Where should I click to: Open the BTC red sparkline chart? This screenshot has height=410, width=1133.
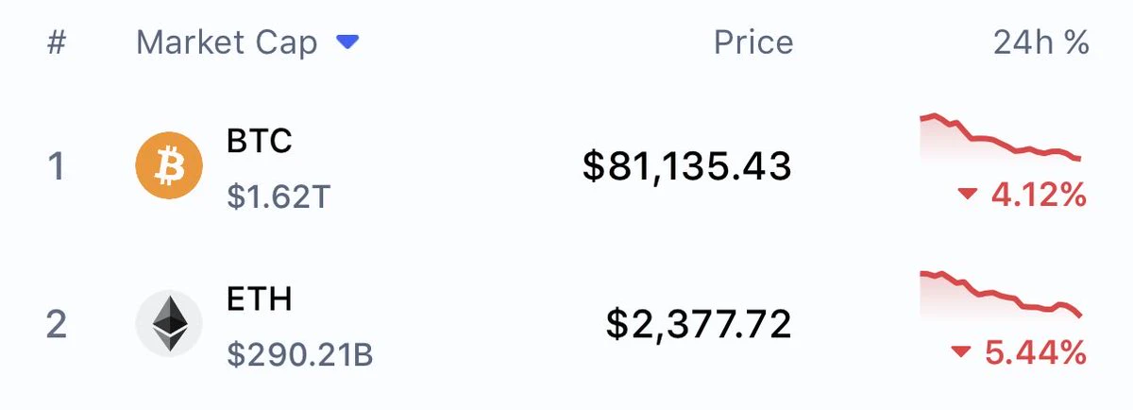(x=1002, y=141)
